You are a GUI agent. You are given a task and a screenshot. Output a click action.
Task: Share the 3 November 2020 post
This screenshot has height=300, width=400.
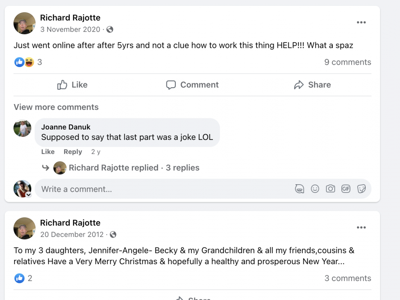[x=312, y=85]
